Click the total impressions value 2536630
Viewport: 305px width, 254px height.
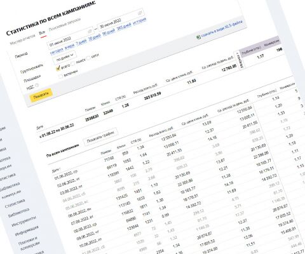click(91, 118)
